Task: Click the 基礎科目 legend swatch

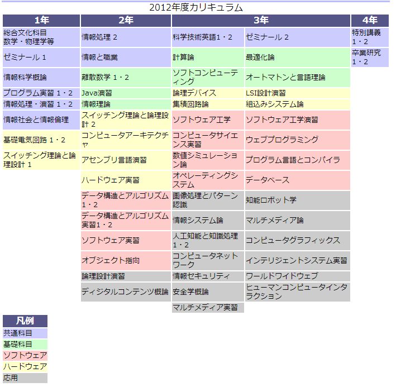Action: [x=25, y=345]
